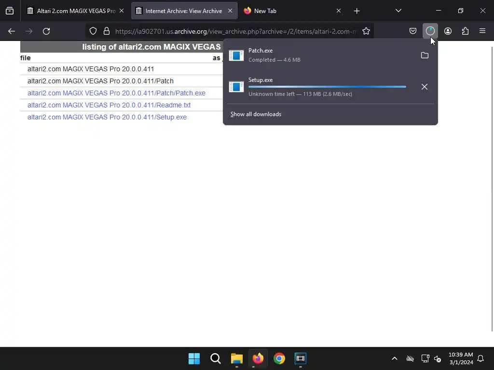Open the tracking protection shield icon

click(93, 31)
